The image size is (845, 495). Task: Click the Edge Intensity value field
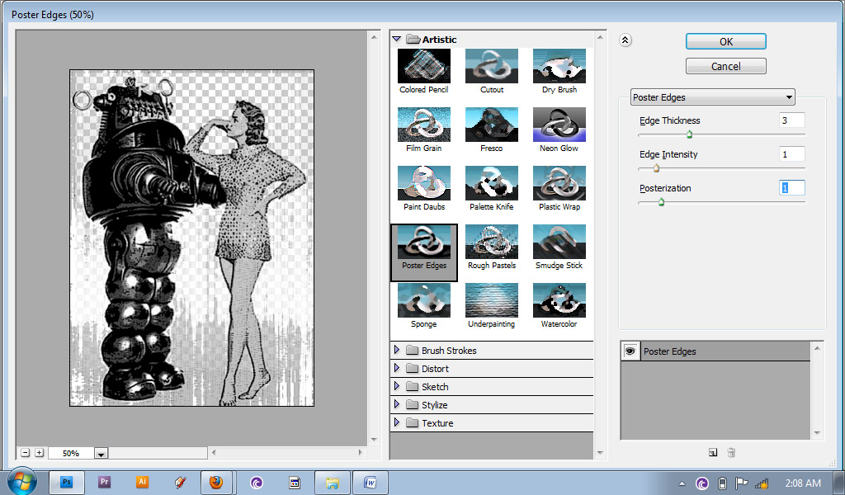(x=791, y=154)
